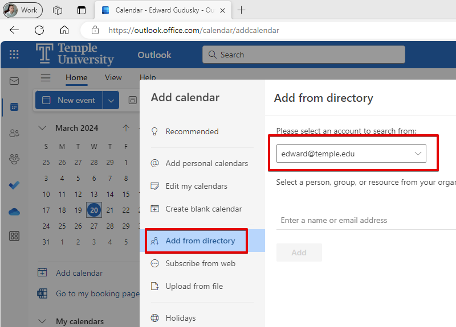This screenshot has width=456, height=327.
Task: Click the disabled Add button
Action: point(299,253)
